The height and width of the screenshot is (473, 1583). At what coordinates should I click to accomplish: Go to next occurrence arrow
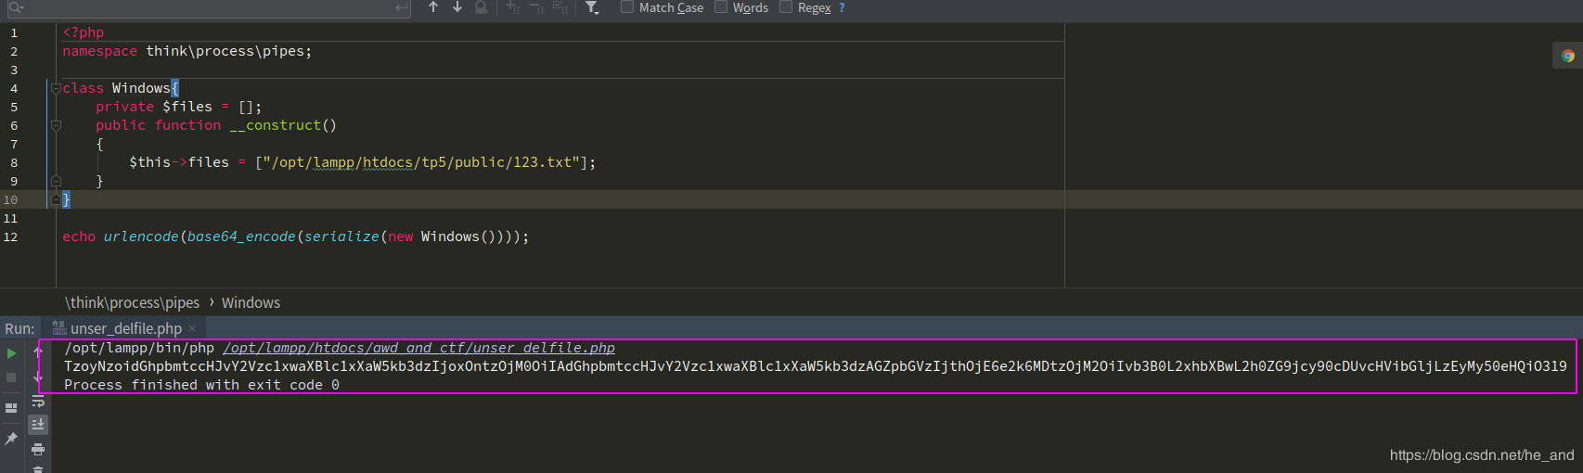point(457,7)
